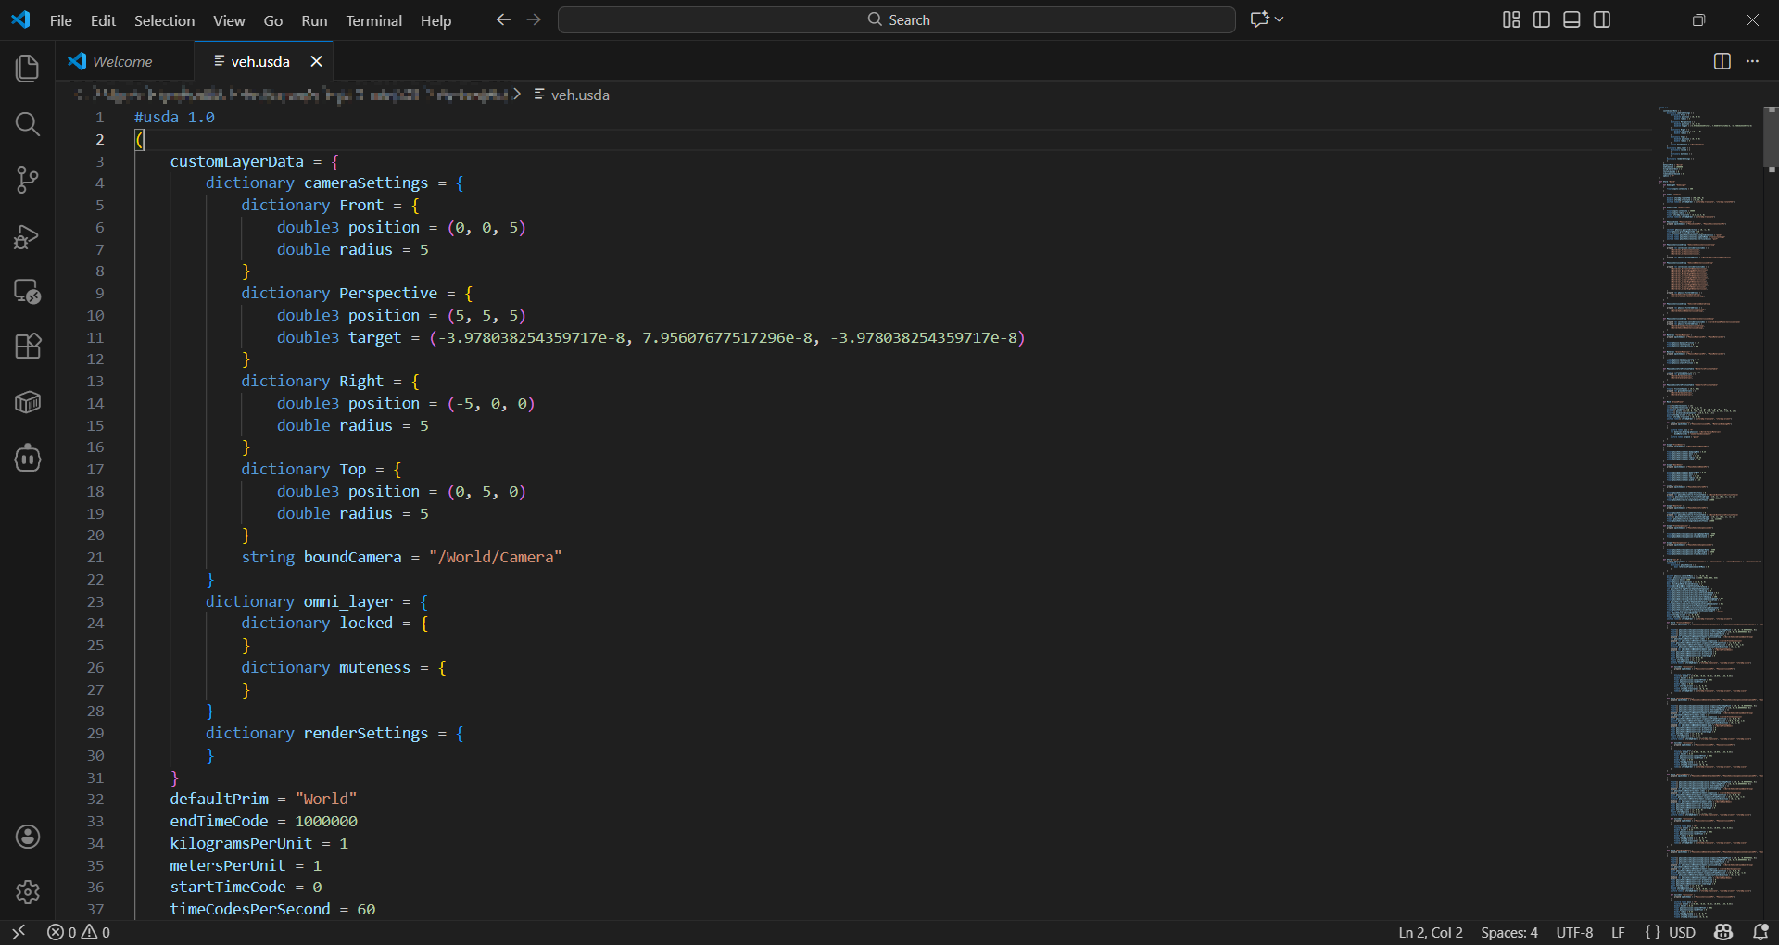This screenshot has height=945, width=1779.
Task: Open Run and Debug view
Action: (x=28, y=237)
